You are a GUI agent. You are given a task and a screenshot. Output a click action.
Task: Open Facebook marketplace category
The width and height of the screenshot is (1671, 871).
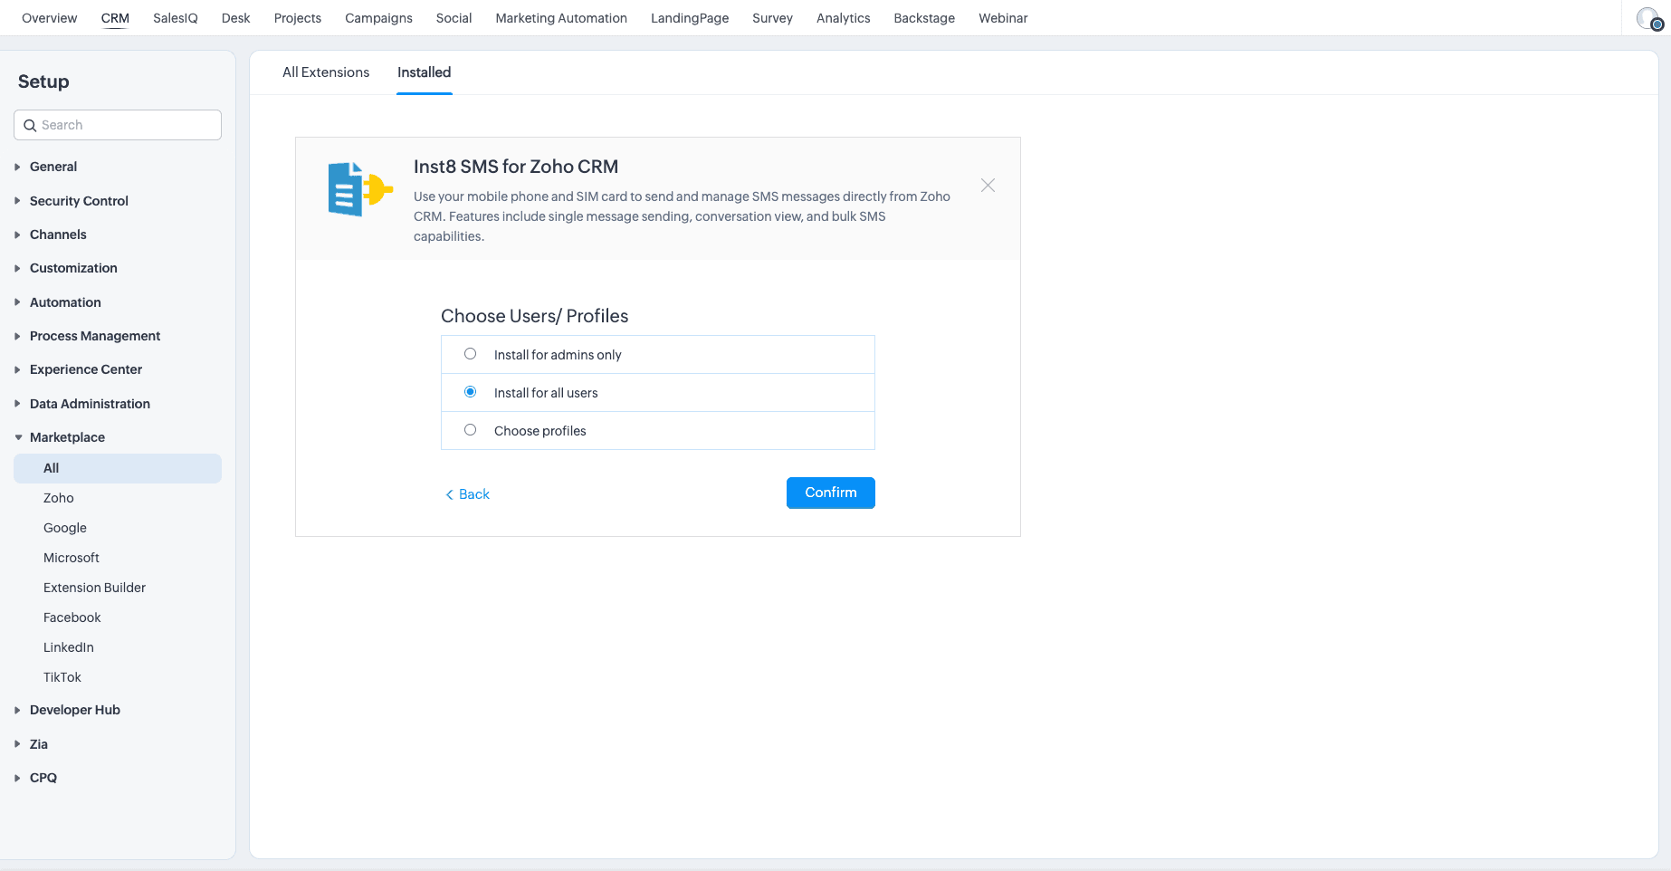pos(72,617)
